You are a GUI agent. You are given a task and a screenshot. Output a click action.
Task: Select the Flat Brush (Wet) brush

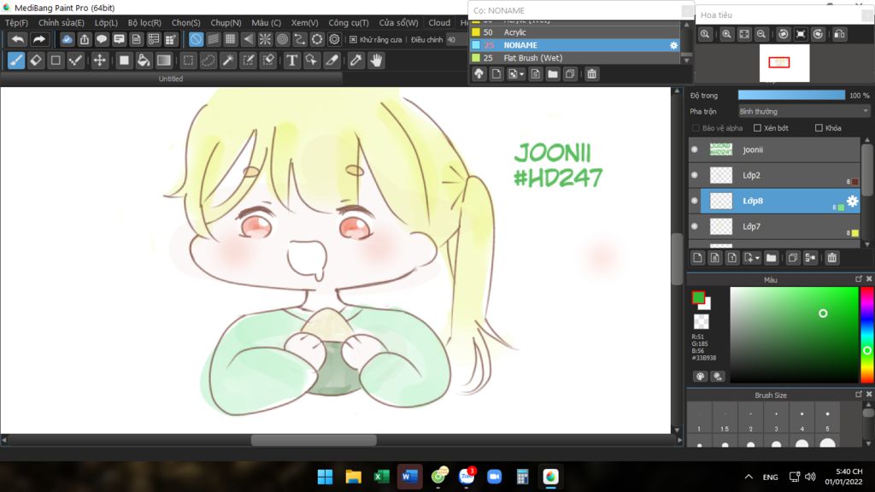575,58
